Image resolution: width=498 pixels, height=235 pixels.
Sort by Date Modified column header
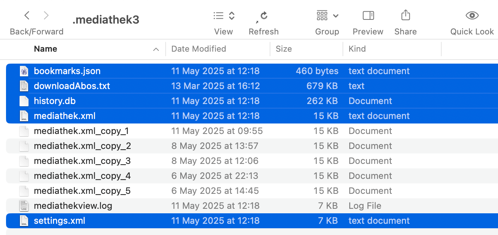click(199, 49)
